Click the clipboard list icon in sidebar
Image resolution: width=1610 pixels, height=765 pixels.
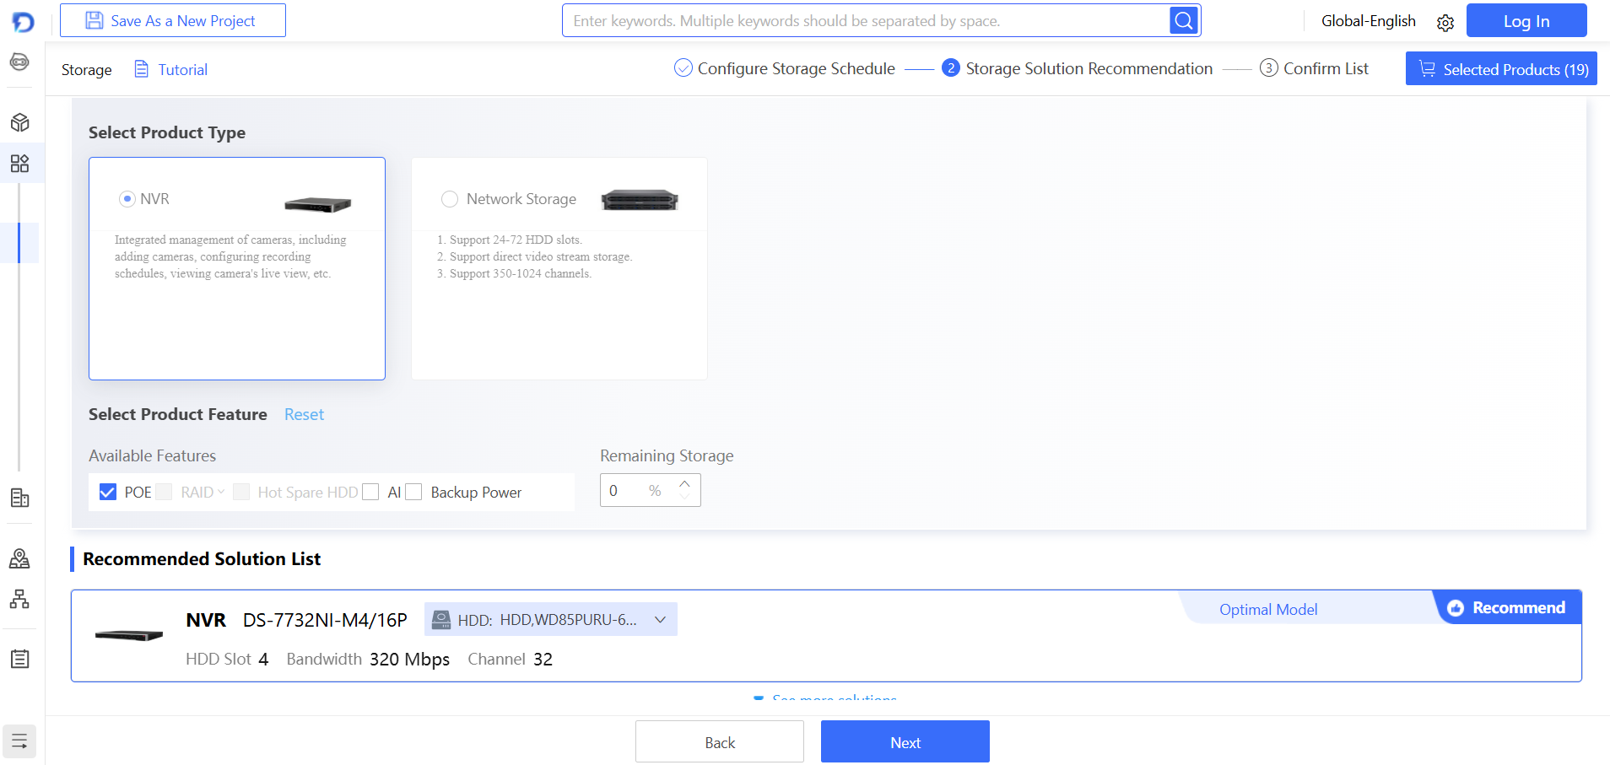(x=20, y=659)
